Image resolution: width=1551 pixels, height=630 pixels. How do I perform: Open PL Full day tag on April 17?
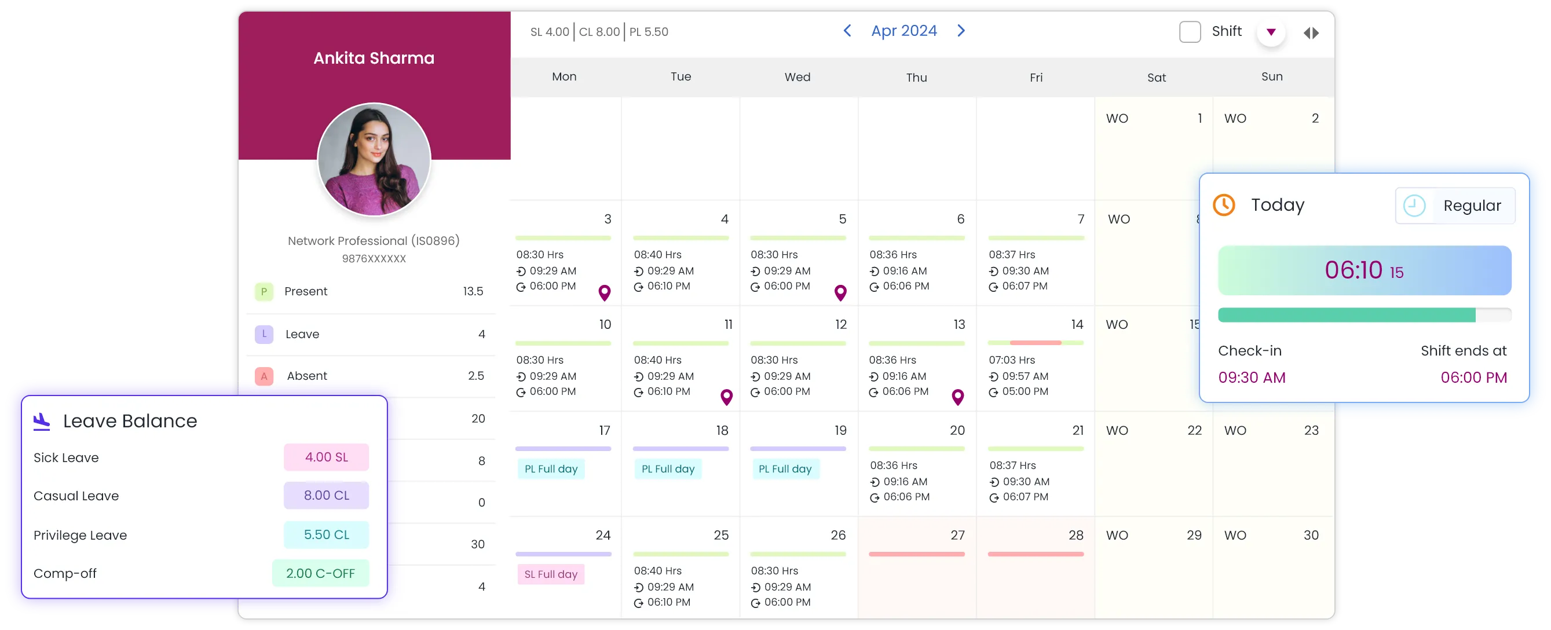pyautogui.click(x=551, y=469)
